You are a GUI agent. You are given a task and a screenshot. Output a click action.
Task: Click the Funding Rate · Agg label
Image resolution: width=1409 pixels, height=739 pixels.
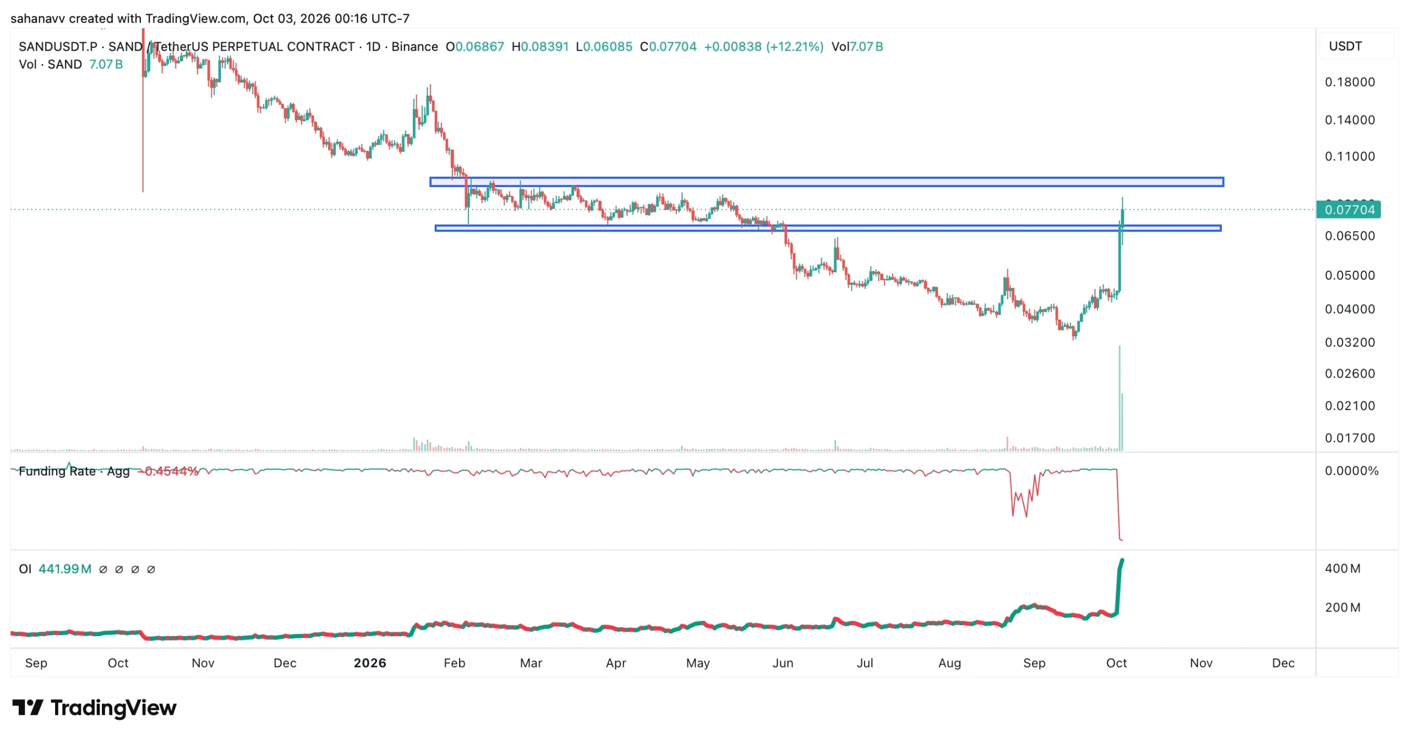click(x=74, y=471)
